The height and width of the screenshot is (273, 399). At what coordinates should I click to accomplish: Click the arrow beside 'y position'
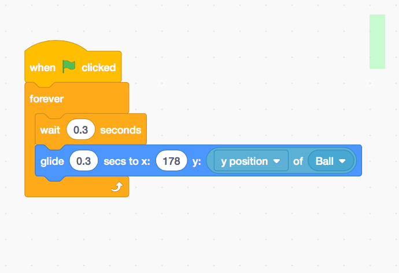276,161
